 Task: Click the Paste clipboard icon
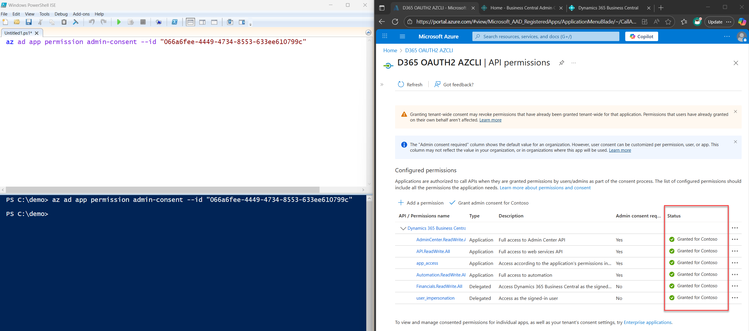point(64,22)
